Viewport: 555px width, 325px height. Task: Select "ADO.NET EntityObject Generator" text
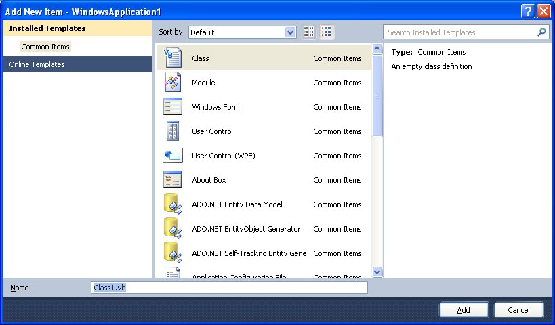[x=246, y=229]
